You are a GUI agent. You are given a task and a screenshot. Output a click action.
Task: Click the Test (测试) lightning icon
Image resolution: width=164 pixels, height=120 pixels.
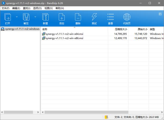click(x=94, y=17)
